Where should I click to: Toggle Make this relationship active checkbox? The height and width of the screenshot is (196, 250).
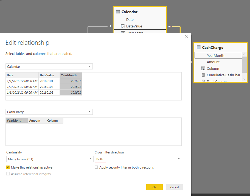[8, 167]
